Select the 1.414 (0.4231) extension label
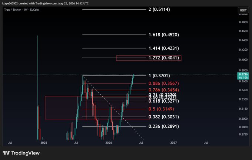This screenshot has width=252, height=160. (x=163, y=48)
